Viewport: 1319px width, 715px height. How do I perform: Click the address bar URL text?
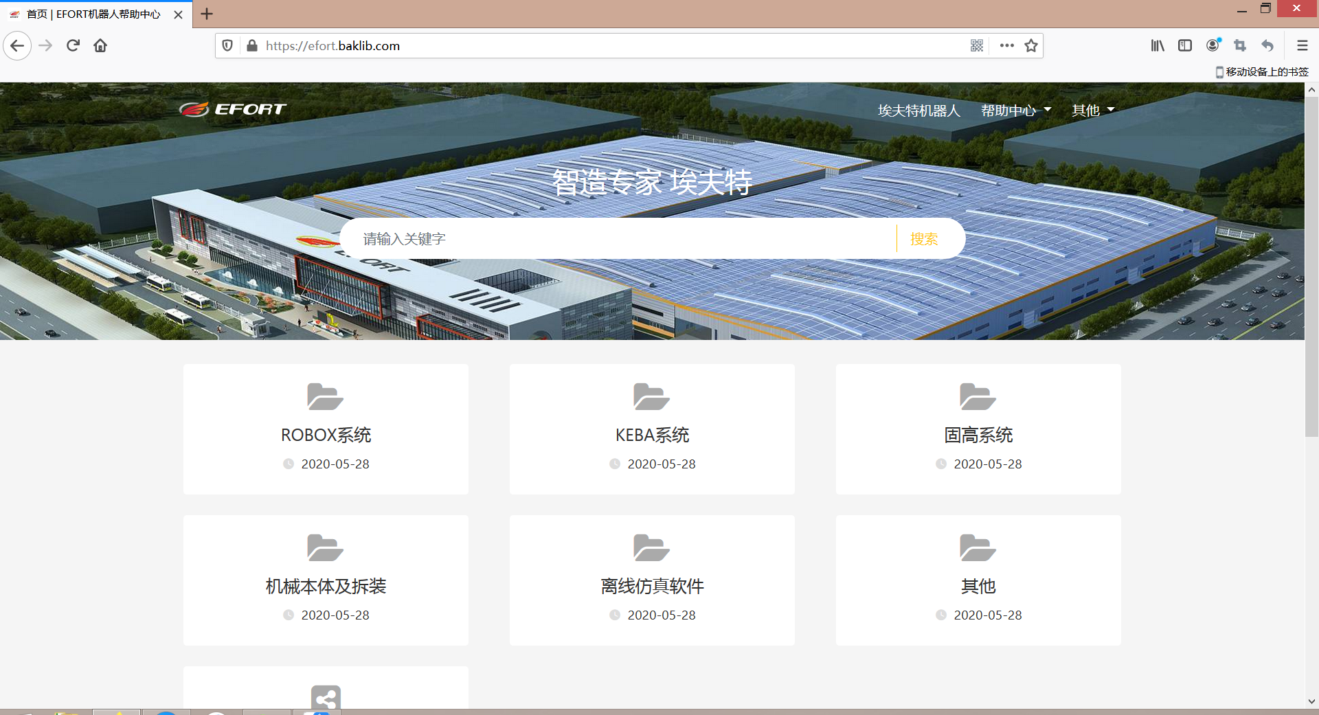pyautogui.click(x=332, y=46)
